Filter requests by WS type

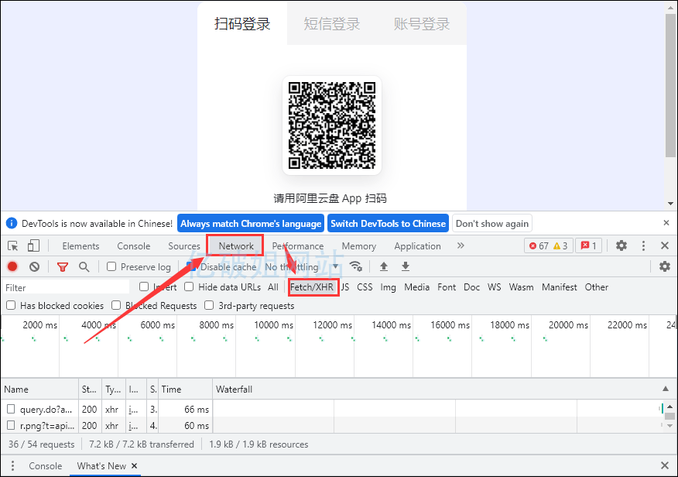tap(495, 287)
